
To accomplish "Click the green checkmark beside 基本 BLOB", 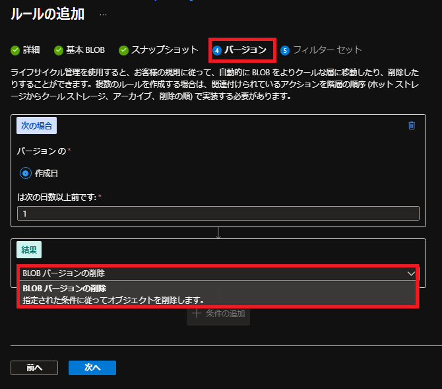I will coord(59,50).
